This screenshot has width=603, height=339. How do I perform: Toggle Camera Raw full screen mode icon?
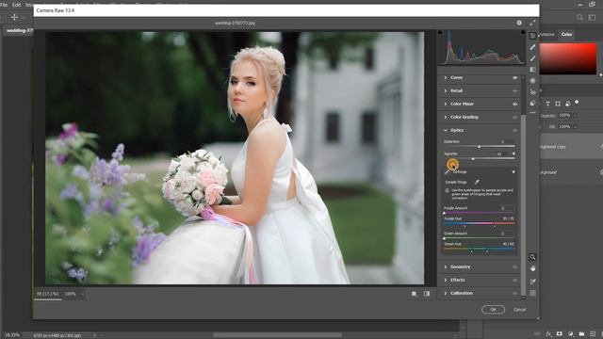click(x=532, y=23)
